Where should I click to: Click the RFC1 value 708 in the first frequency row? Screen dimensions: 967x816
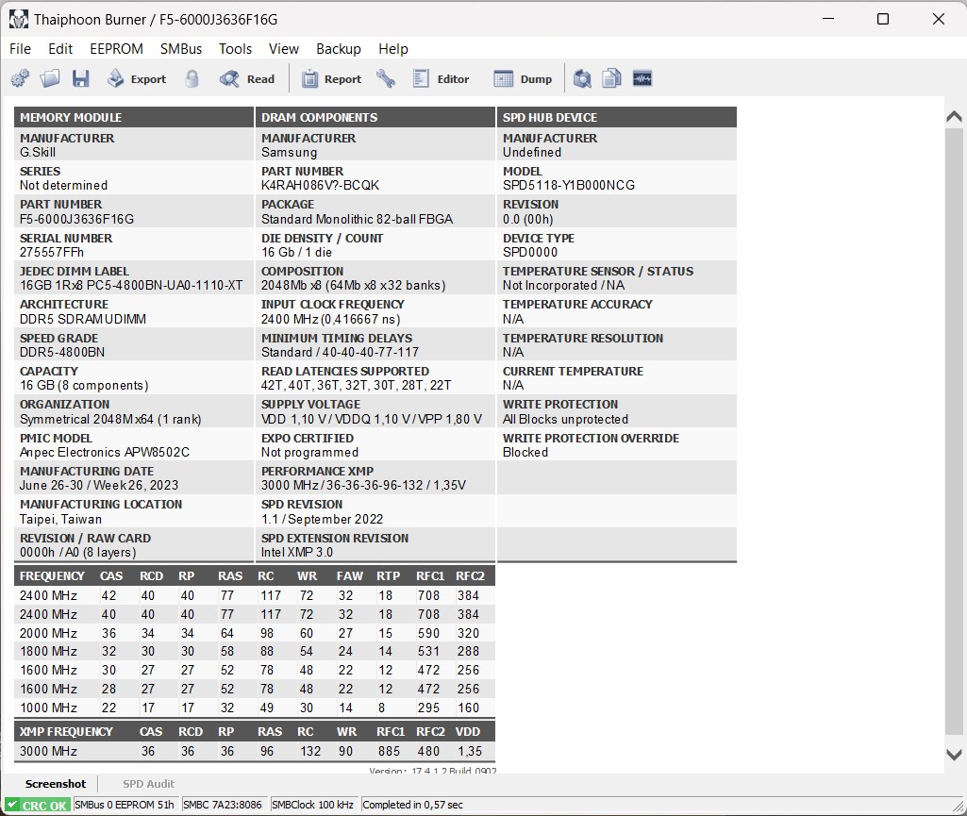tap(428, 596)
